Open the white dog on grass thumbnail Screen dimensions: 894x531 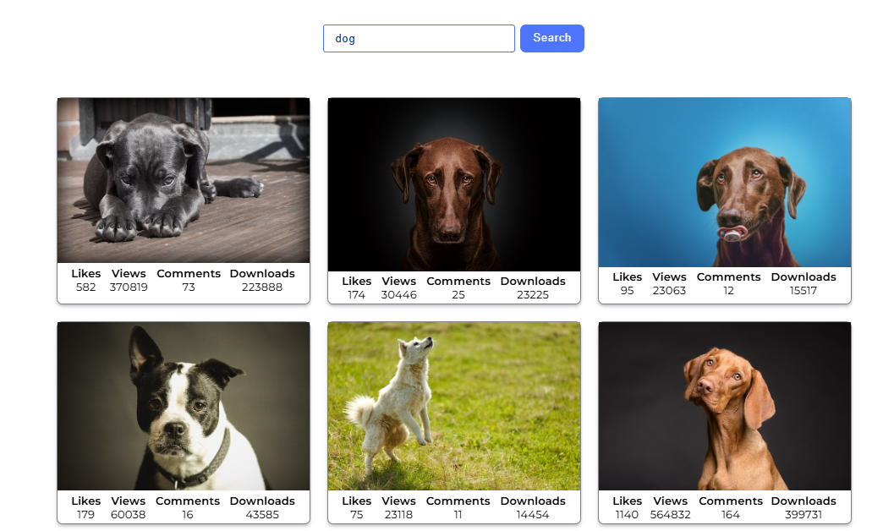[x=453, y=405]
